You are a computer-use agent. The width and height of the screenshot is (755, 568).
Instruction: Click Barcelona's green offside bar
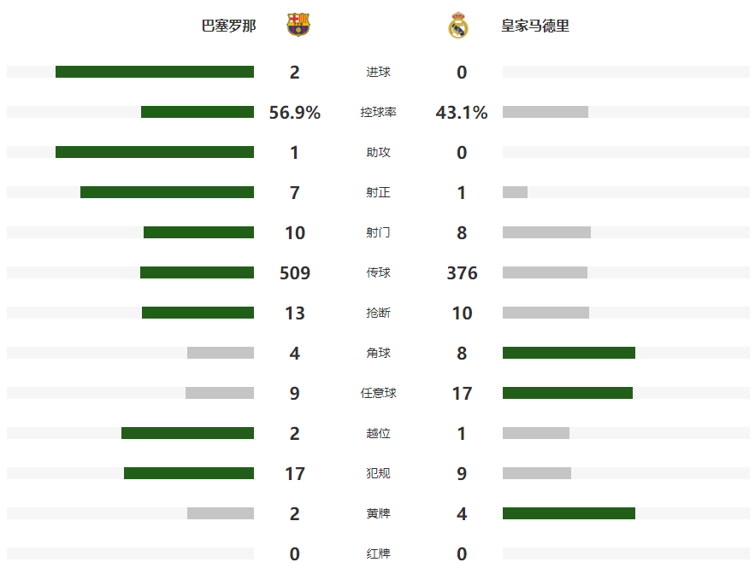click(x=187, y=433)
